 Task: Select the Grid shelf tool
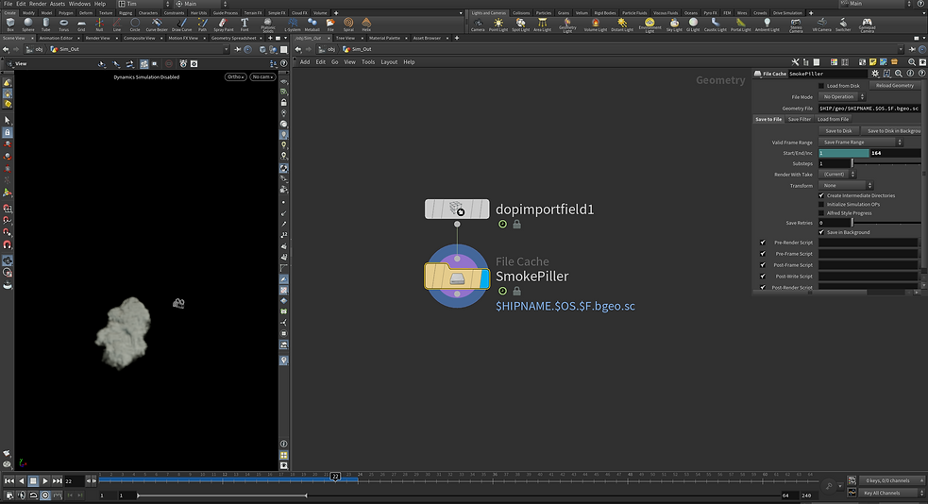[x=81, y=25]
